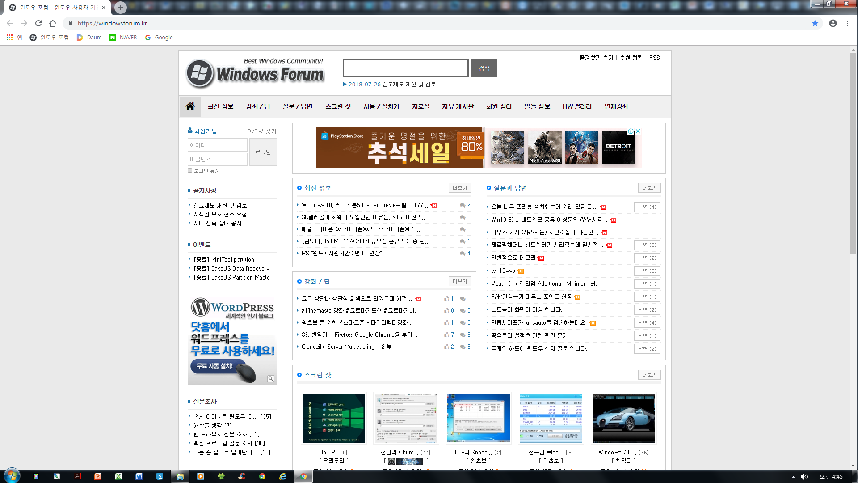Open the Chrome three-dot menu
Image resolution: width=858 pixels, height=483 pixels.
[x=847, y=23]
